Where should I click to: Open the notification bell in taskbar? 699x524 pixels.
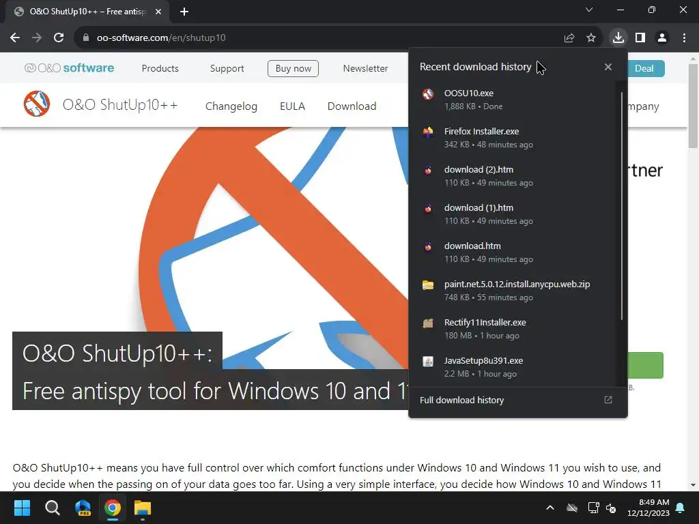[681, 508]
